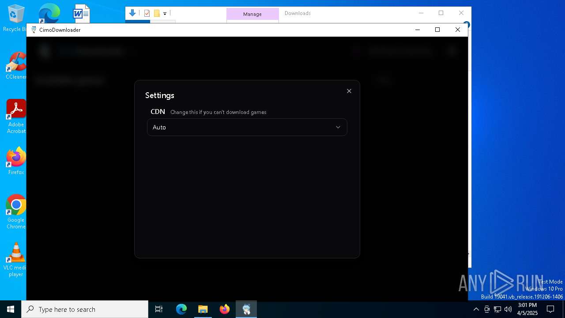The width and height of the screenshot is (565, 318).
Task: Click Explorer properties checkmark icon
Action: pos(147,13)
